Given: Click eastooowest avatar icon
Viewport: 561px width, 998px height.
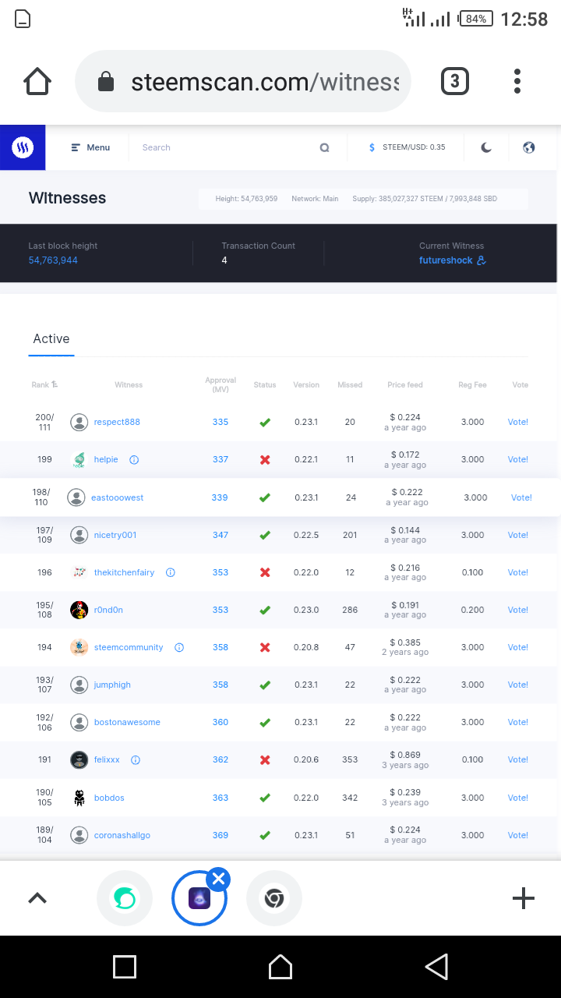Looking at the screenshot, I should pyautogui.click(x=76, y=497).
